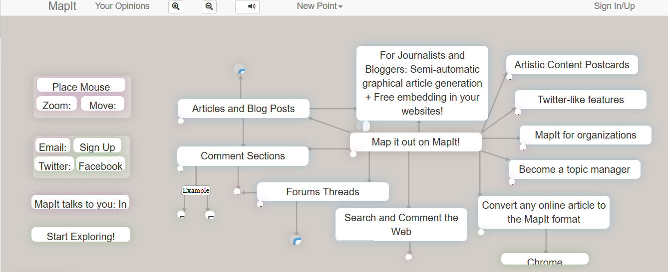668x272 pixels.
Task: Open the New Point dropdown
Action: coord(320,6)
